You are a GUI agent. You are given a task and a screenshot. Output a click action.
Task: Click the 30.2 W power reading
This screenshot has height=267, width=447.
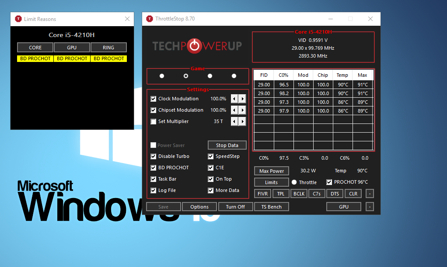pyautogui.click(x=308, y=171)
